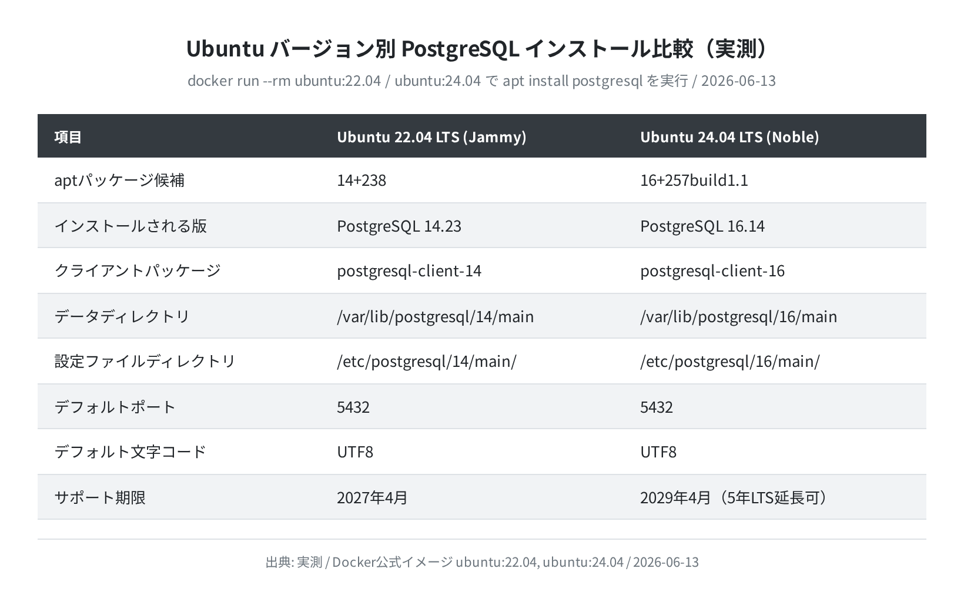Screen dimensions: 964x595
Task: Click the 'PostgreSQL 16.14' cell
Action: point(702,226)
